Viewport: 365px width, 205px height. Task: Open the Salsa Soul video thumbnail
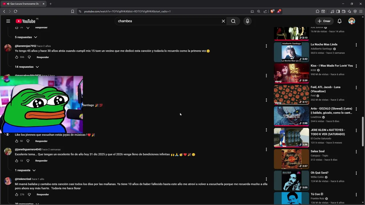click(291, 159)
